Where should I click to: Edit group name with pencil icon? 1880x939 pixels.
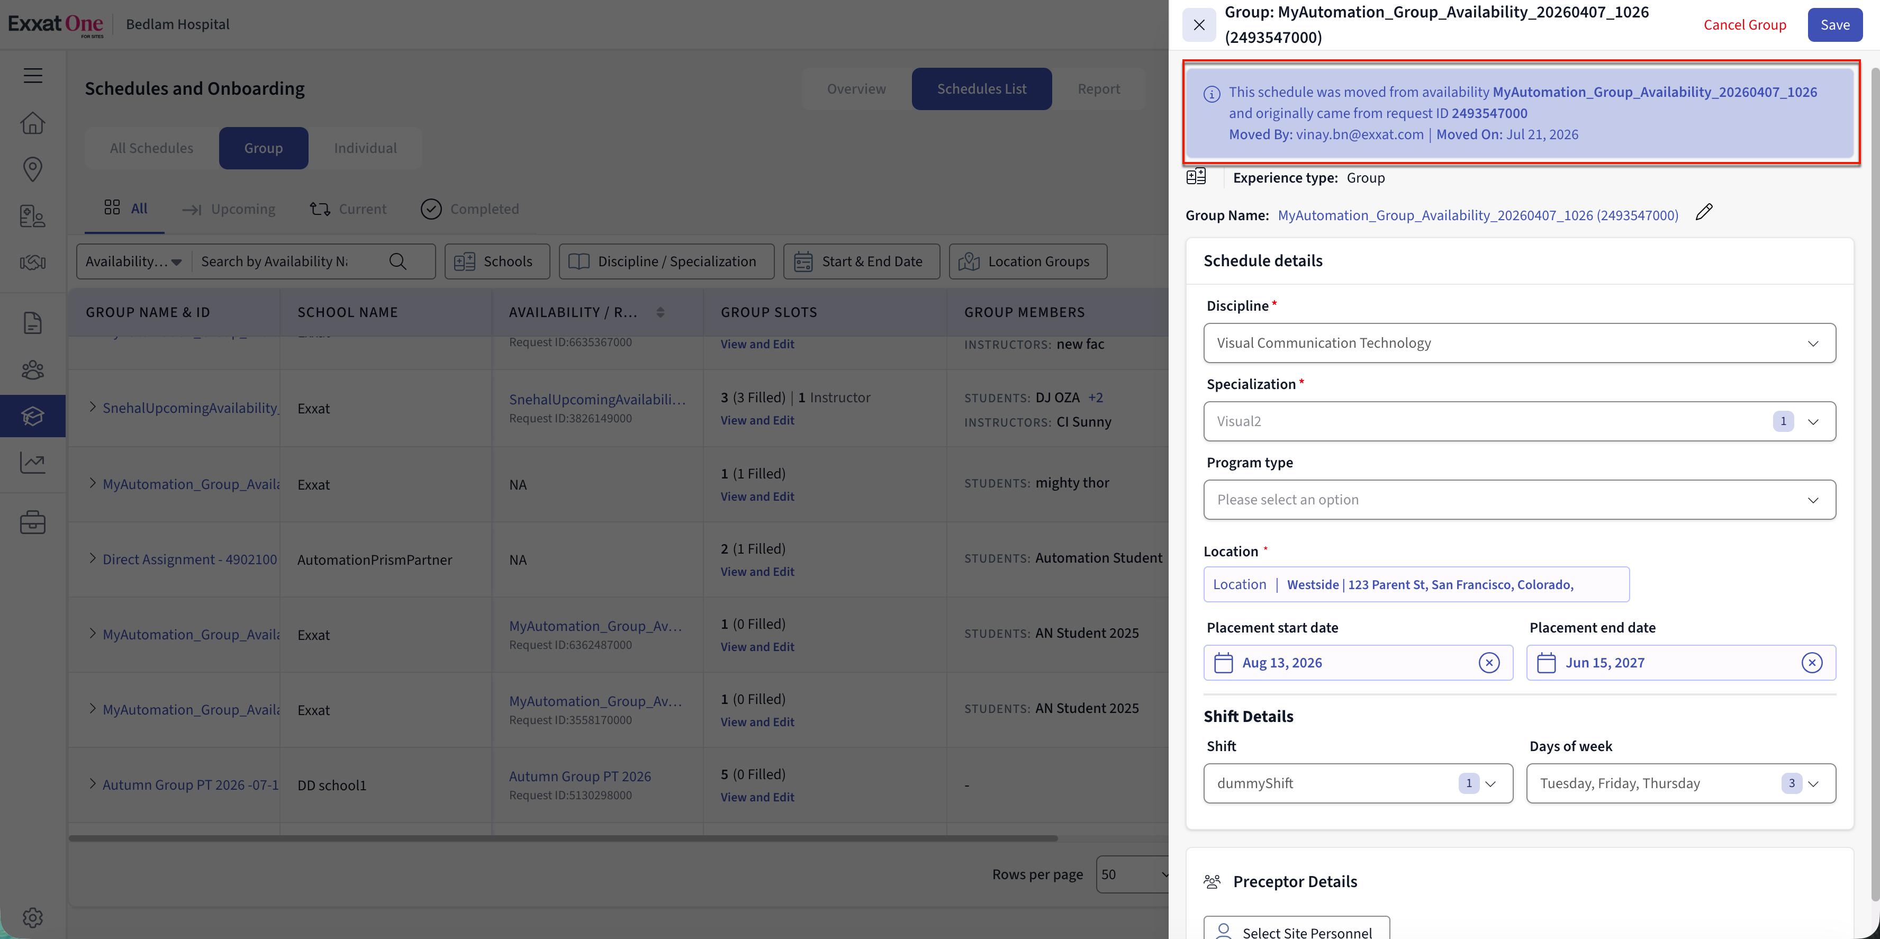(x=1704, y=212)
